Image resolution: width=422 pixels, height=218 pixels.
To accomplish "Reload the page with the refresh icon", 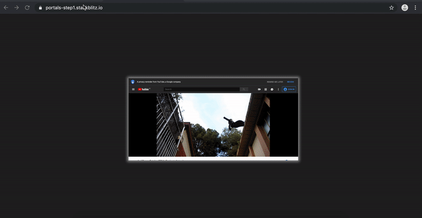I will (x=27, y=7).
